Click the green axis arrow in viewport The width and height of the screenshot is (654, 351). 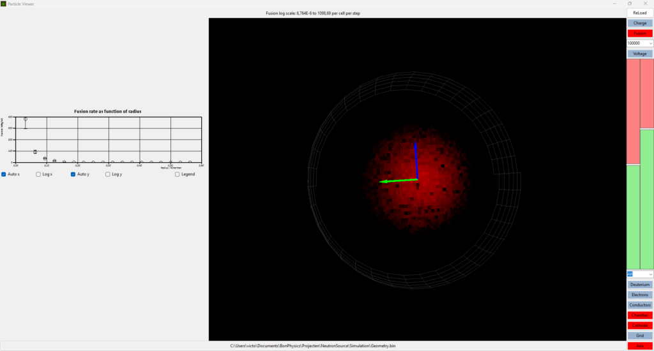[396, 181]
